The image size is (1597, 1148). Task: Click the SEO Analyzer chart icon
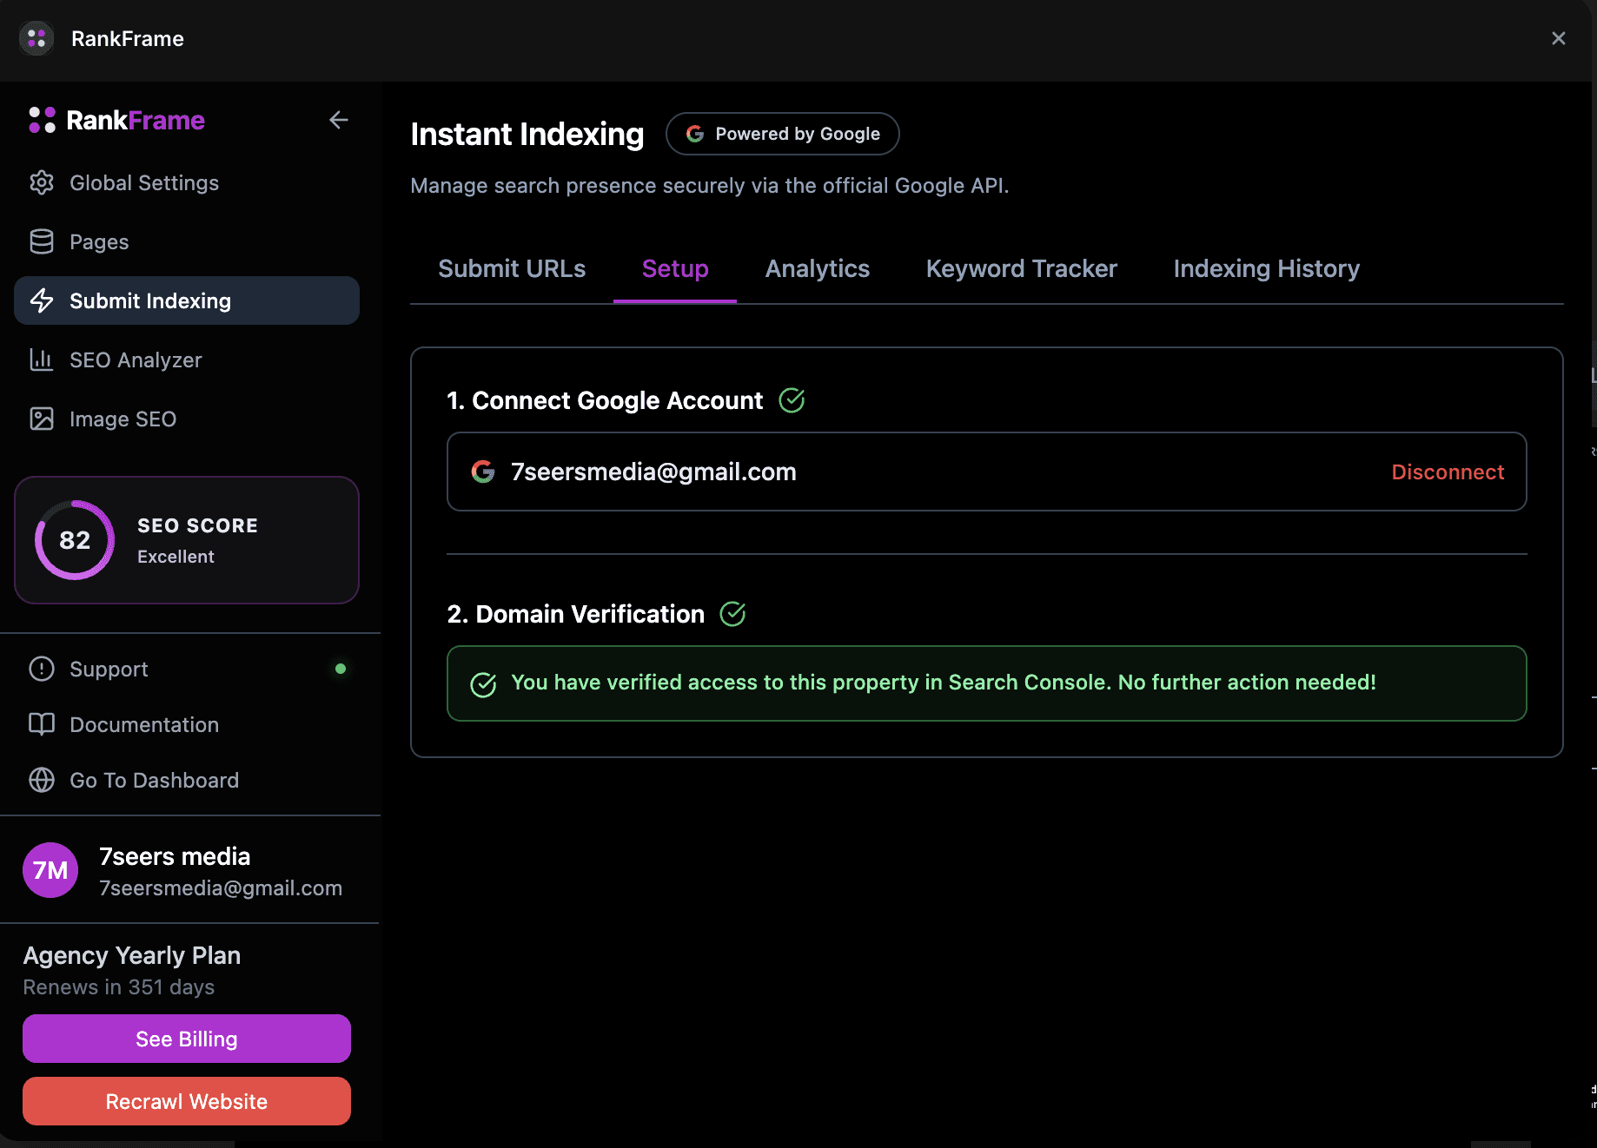(42, 360)
